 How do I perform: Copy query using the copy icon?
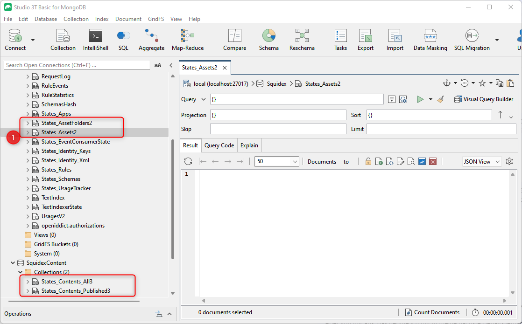pos(500,83)
